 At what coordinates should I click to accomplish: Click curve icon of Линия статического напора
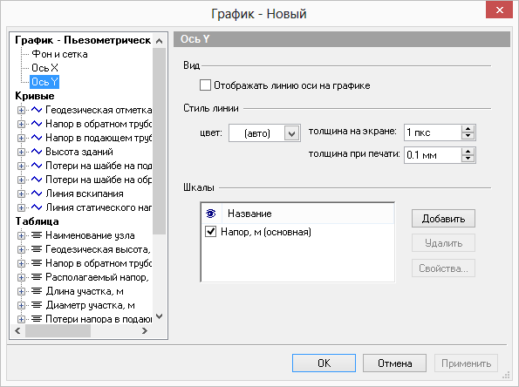tap(37, 207)
